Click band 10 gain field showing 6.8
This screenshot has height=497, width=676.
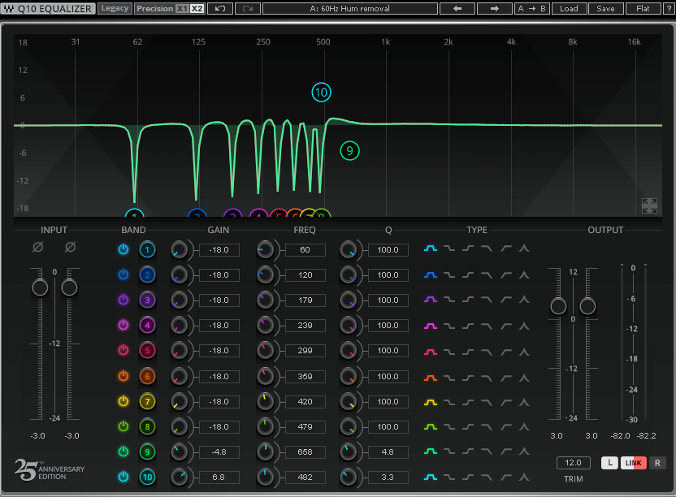click(219, 478)
